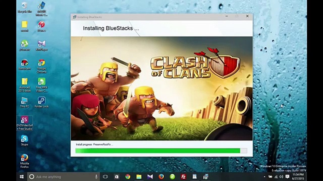Image resolution: width=323 pixels, height=181 pixels.
Task: Click the Cortana microphone icon
Action: point(96,177)
